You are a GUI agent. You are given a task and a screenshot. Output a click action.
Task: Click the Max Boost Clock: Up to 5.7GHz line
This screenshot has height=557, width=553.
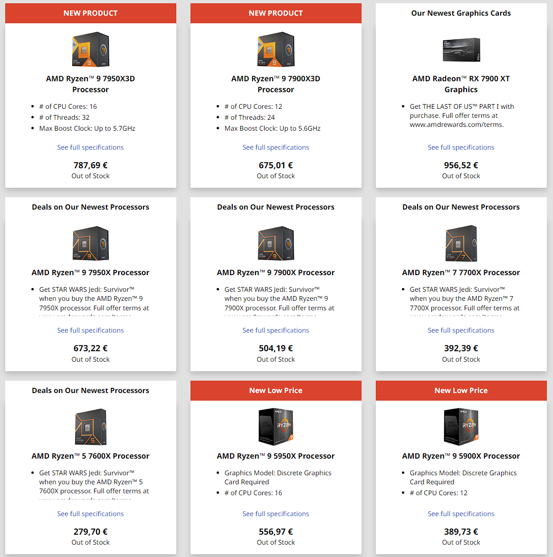87,128
